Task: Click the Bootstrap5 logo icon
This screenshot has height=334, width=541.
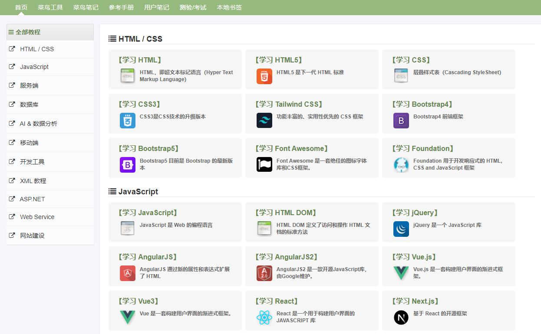Action: [x=128, y=165]
